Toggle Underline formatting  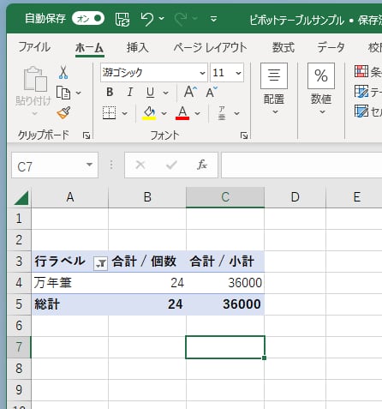(x=150, y=93)
